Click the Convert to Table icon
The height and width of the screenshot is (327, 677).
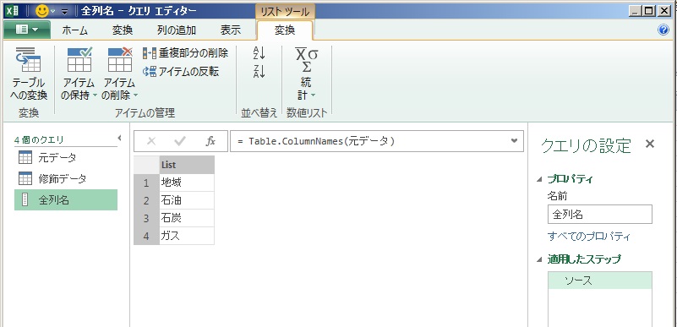28,60
